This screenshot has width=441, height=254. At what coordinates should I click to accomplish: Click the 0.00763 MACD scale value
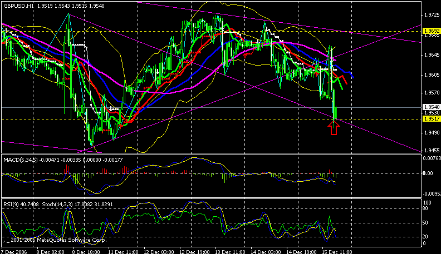point(432,158)
